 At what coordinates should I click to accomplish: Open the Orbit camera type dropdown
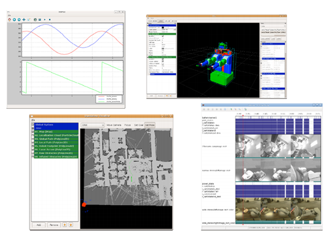93,125
